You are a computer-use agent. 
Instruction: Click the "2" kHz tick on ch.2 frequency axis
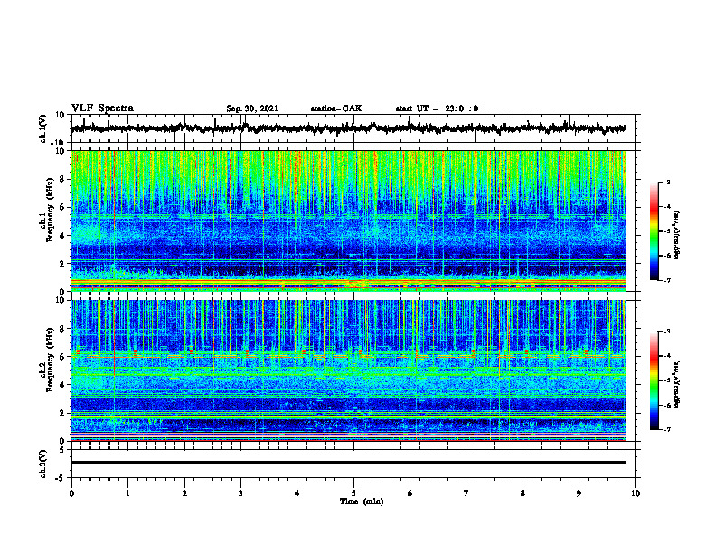[x=63, y=413]
